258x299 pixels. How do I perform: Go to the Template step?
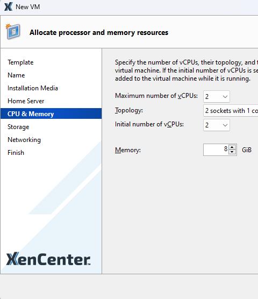pos(20,62)
